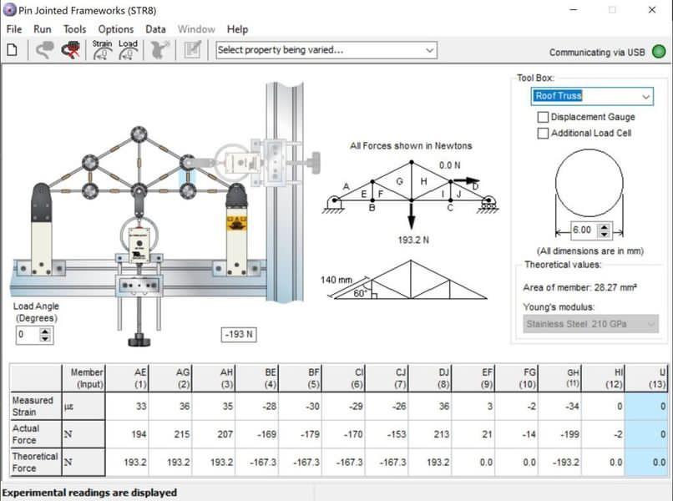Select the Measured Strain row header
Screen dimensions: 673x501
click(x=36, y=406)
